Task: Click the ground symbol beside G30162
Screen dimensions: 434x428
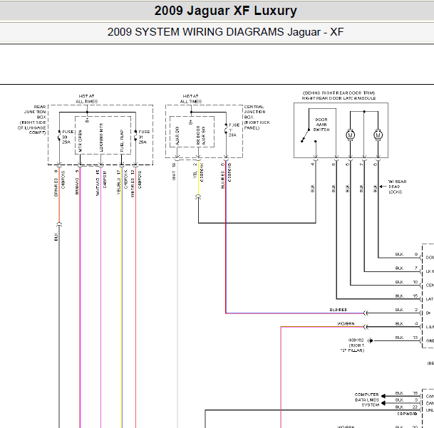Action: [x=371, y=340]
